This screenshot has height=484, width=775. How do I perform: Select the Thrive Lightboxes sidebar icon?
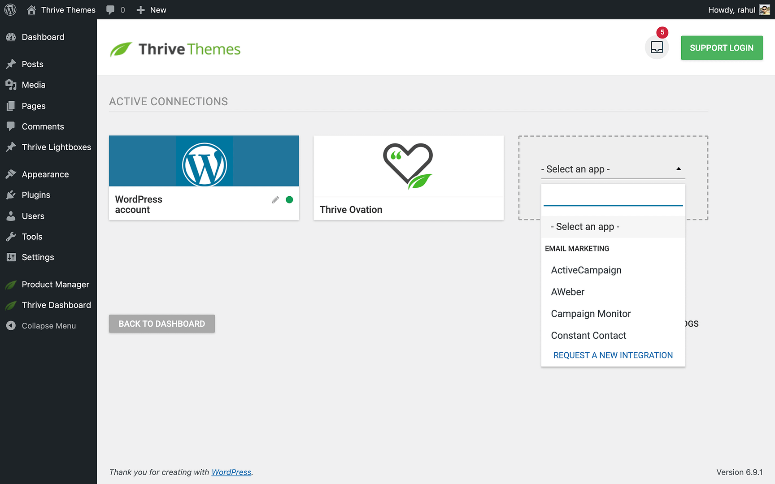[x=11, y=147]
